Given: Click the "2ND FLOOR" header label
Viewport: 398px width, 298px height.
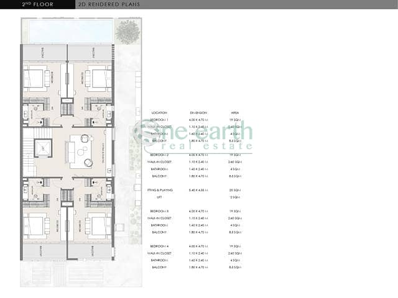Looking at the screenshot, I should point(37,4).
